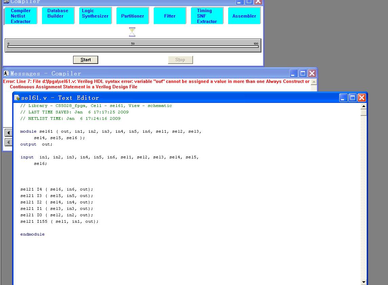Click the 'sel6;' continuation line

coord(40,163)
